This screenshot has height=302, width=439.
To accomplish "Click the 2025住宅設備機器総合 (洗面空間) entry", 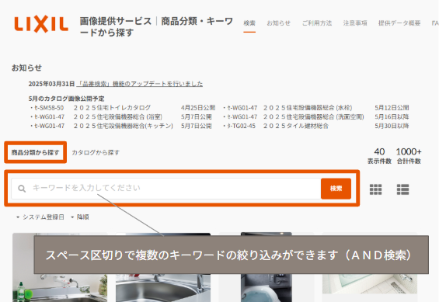I will tap(314, 116).
